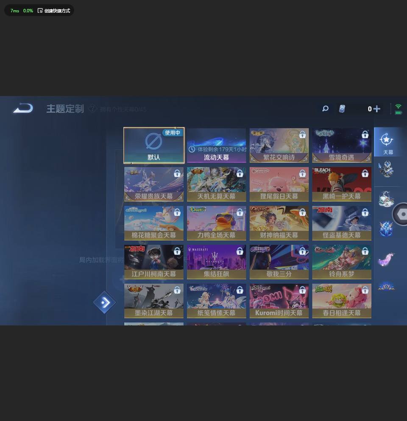This screenshot has height=421, width=407.
Task: Click the clock icon on 流动天幕
Action: 192,149
